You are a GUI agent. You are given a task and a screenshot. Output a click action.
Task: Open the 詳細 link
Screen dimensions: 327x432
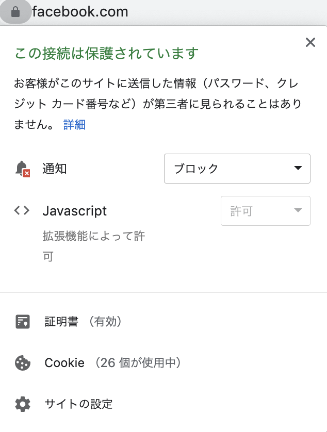(x=75, y=125)
